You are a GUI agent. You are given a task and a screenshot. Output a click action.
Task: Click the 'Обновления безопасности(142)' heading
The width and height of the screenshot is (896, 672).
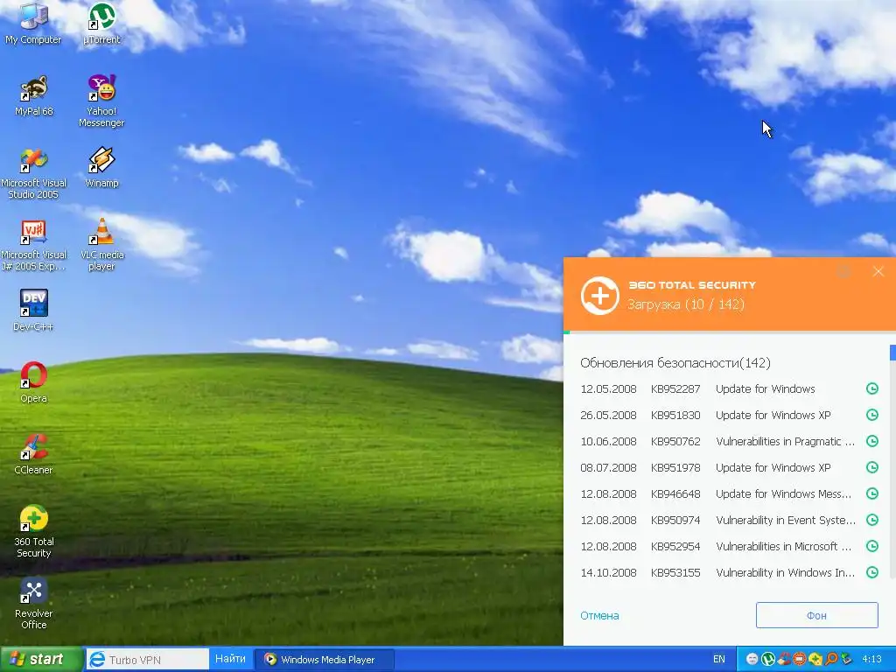(675, 362)
